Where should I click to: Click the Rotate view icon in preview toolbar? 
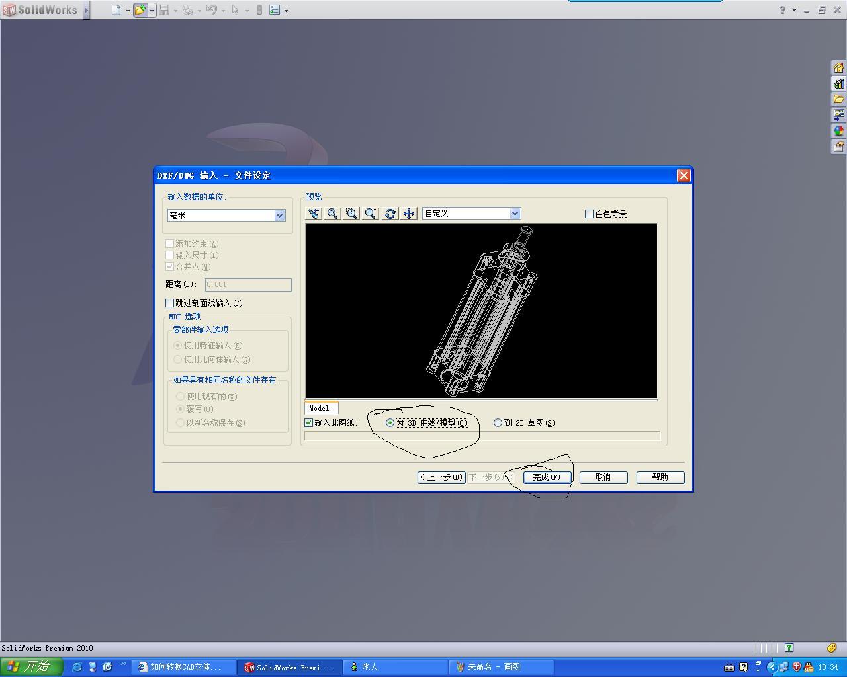(390, 214)
